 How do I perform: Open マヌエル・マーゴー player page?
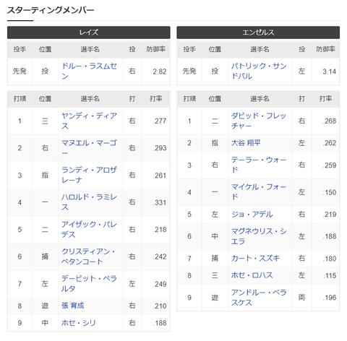coord(89,148)
